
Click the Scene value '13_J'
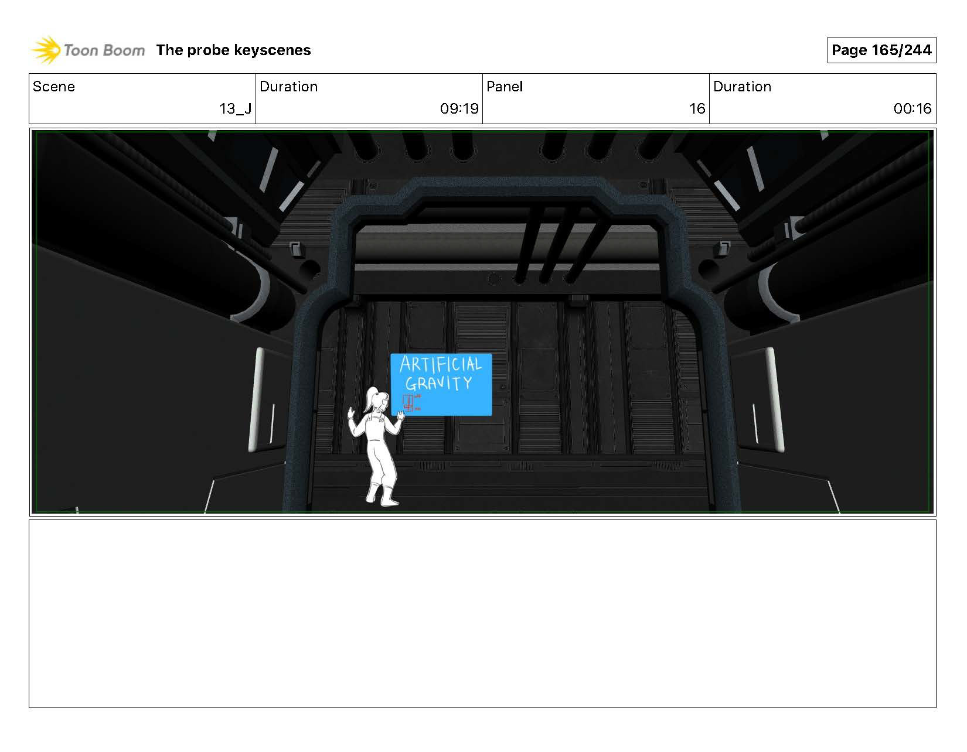236,108
